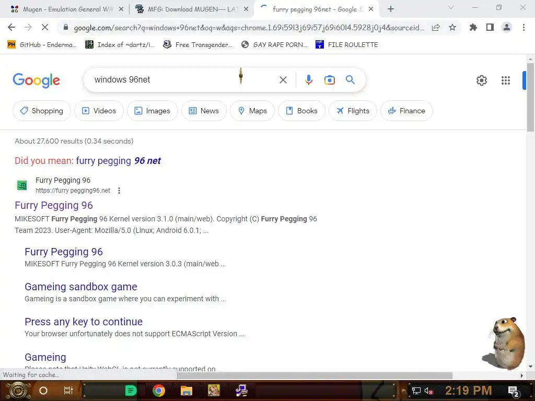This screenshot has width=535, height=401.
Task: Open the tab search chevron
Action: point(451,7)
